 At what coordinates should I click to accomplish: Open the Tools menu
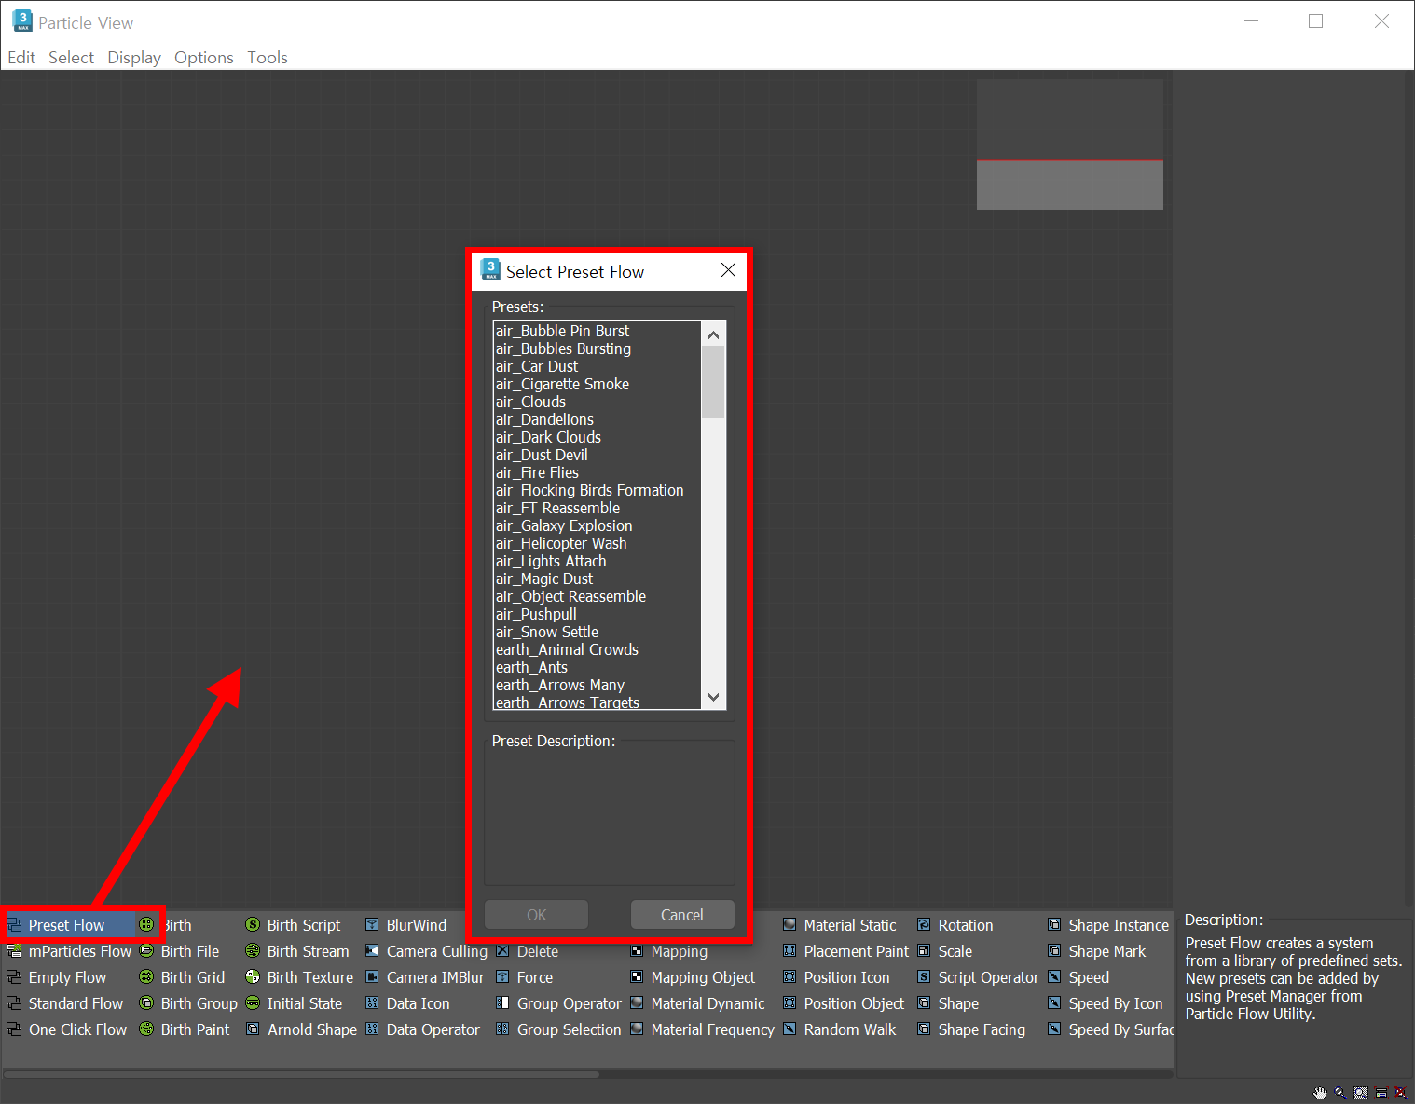tap(268, 58)
